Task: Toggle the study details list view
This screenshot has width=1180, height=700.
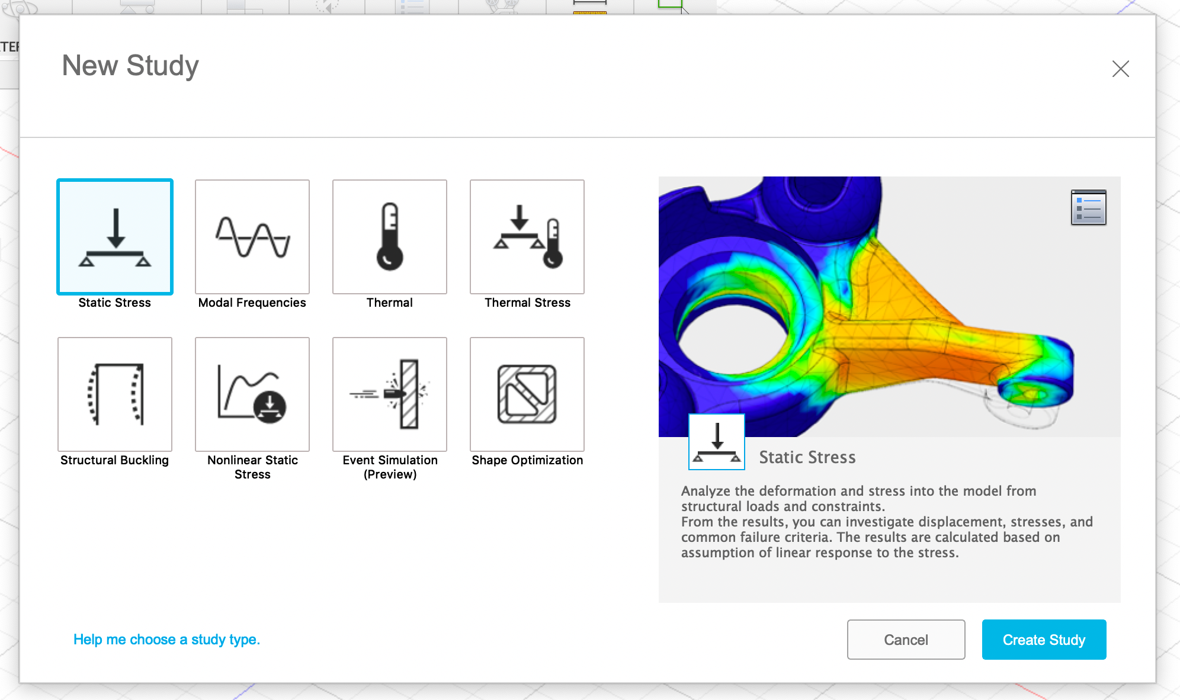Action: tap(1088, 207)
